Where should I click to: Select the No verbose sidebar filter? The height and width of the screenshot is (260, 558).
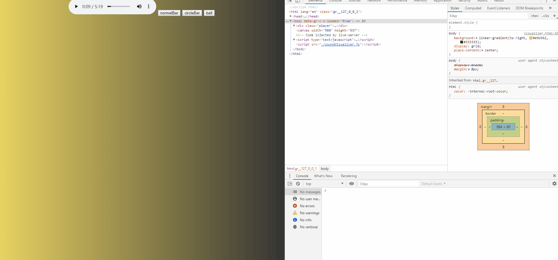tap(303, 227)
